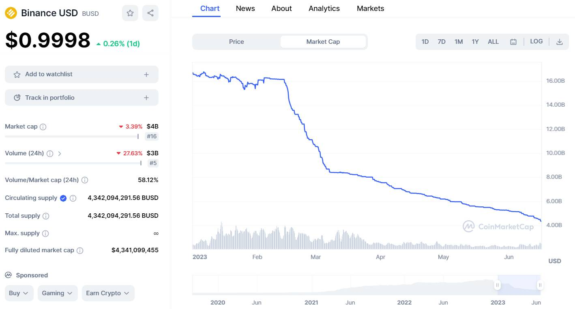Image resolution: width=575 pixels, height=309 pixels.
Task: Show Total supply info icon
Action: (x=46, y=216)
